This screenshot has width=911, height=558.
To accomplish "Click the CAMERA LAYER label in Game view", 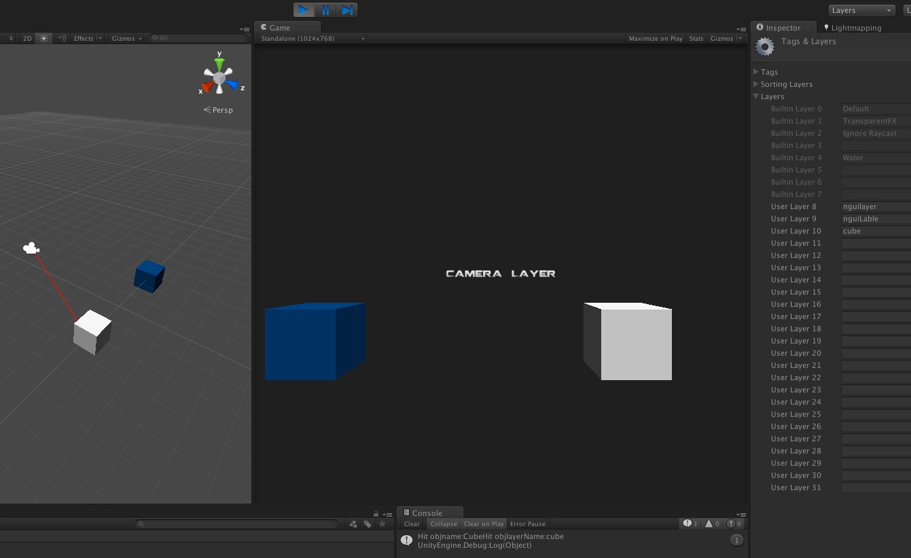I will coord(501,274).
